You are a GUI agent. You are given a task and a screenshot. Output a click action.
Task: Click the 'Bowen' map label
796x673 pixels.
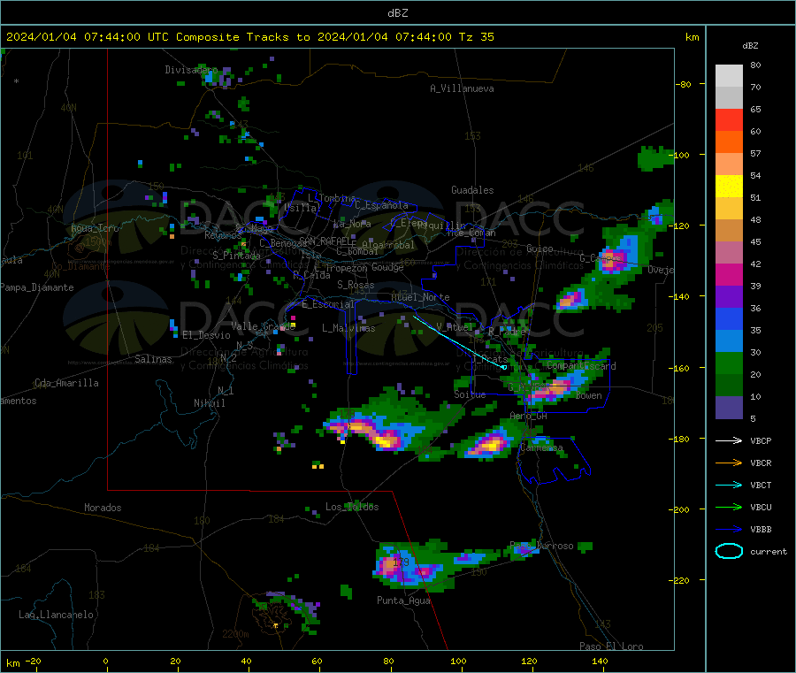(589, 395)
